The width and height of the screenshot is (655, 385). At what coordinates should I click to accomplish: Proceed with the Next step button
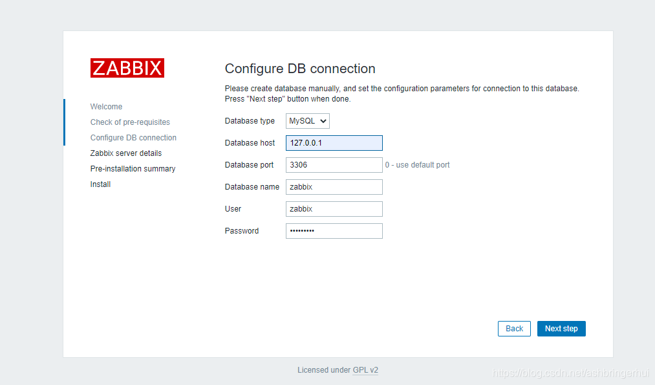click(561, 329)
